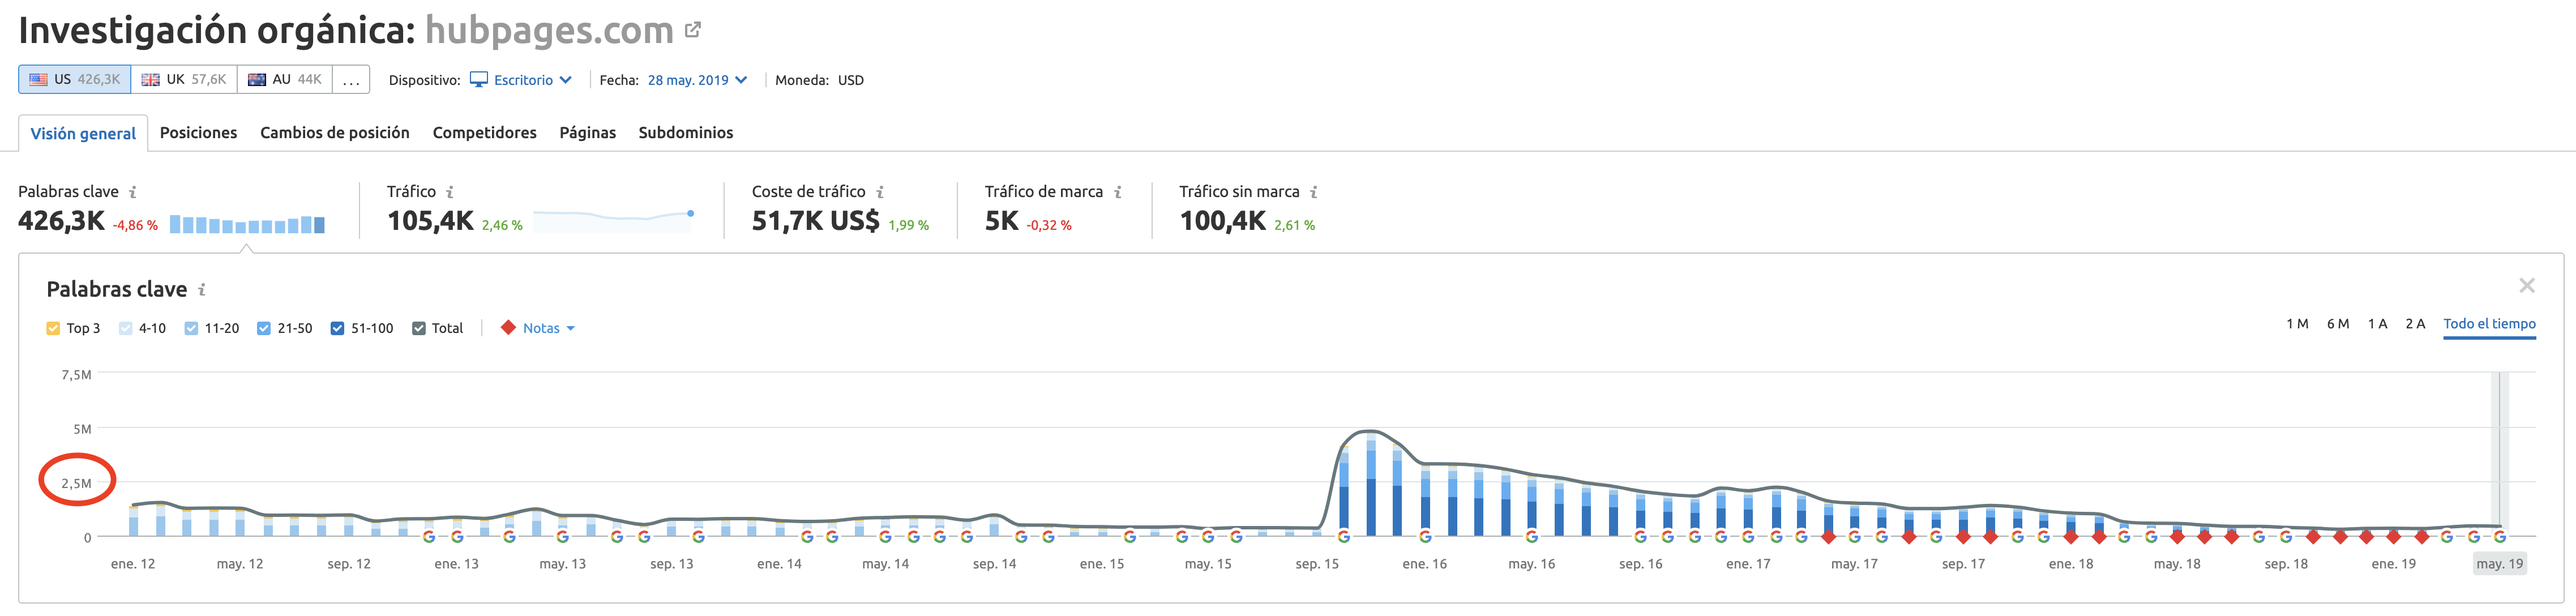Click the info icon beside Tráfico de marca
The height and width of the screenshot is (616, 2576).
click(1118, 191)
